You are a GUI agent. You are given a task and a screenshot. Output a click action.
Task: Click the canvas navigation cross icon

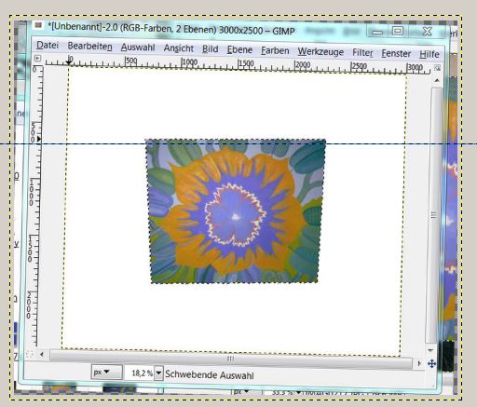(x=431, y=363)
